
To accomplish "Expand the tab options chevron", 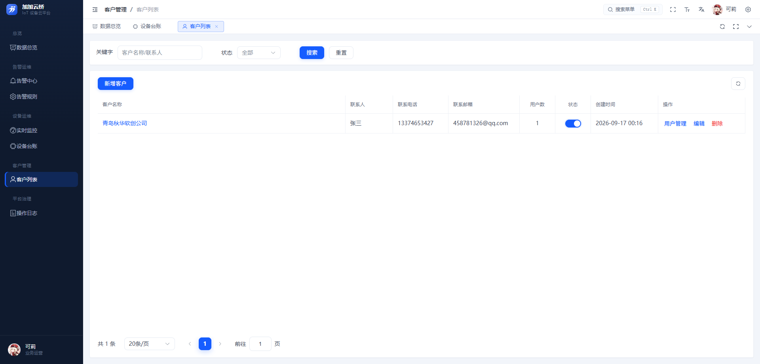I will (x=749, y=27).
